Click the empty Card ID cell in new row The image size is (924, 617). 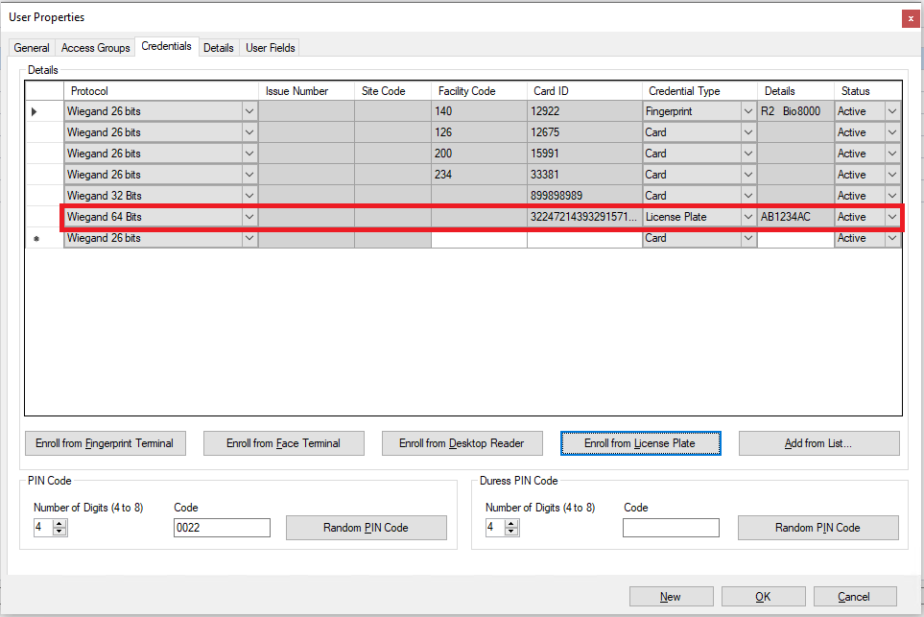click(584, 238)
